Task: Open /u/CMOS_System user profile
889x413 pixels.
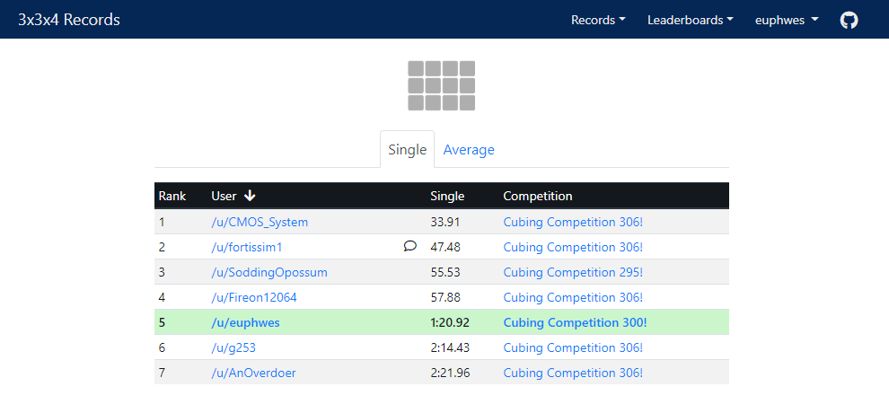Action: coord(260,222)
